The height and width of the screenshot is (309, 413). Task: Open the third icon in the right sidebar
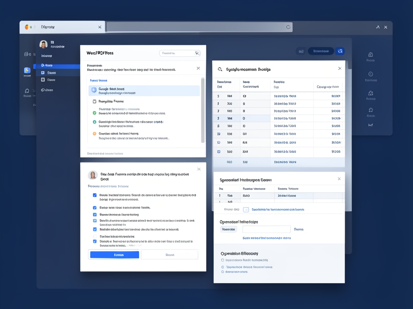click(x=371, y=93)
